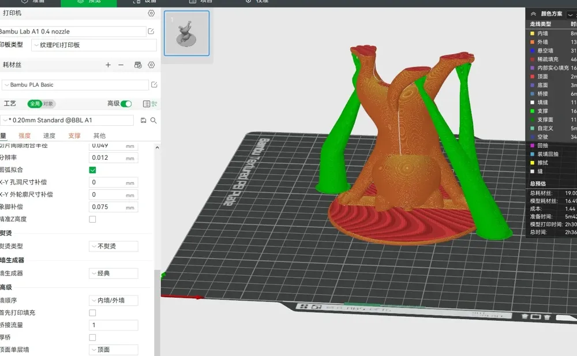Enable the 首先打印填充 checkbox
The width and height of the screenshot is (577, 356).
pos(92,313)
